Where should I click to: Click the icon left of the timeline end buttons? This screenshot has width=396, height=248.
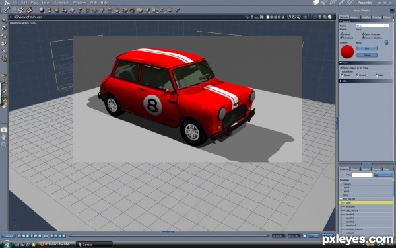click(x=304, y=236)
